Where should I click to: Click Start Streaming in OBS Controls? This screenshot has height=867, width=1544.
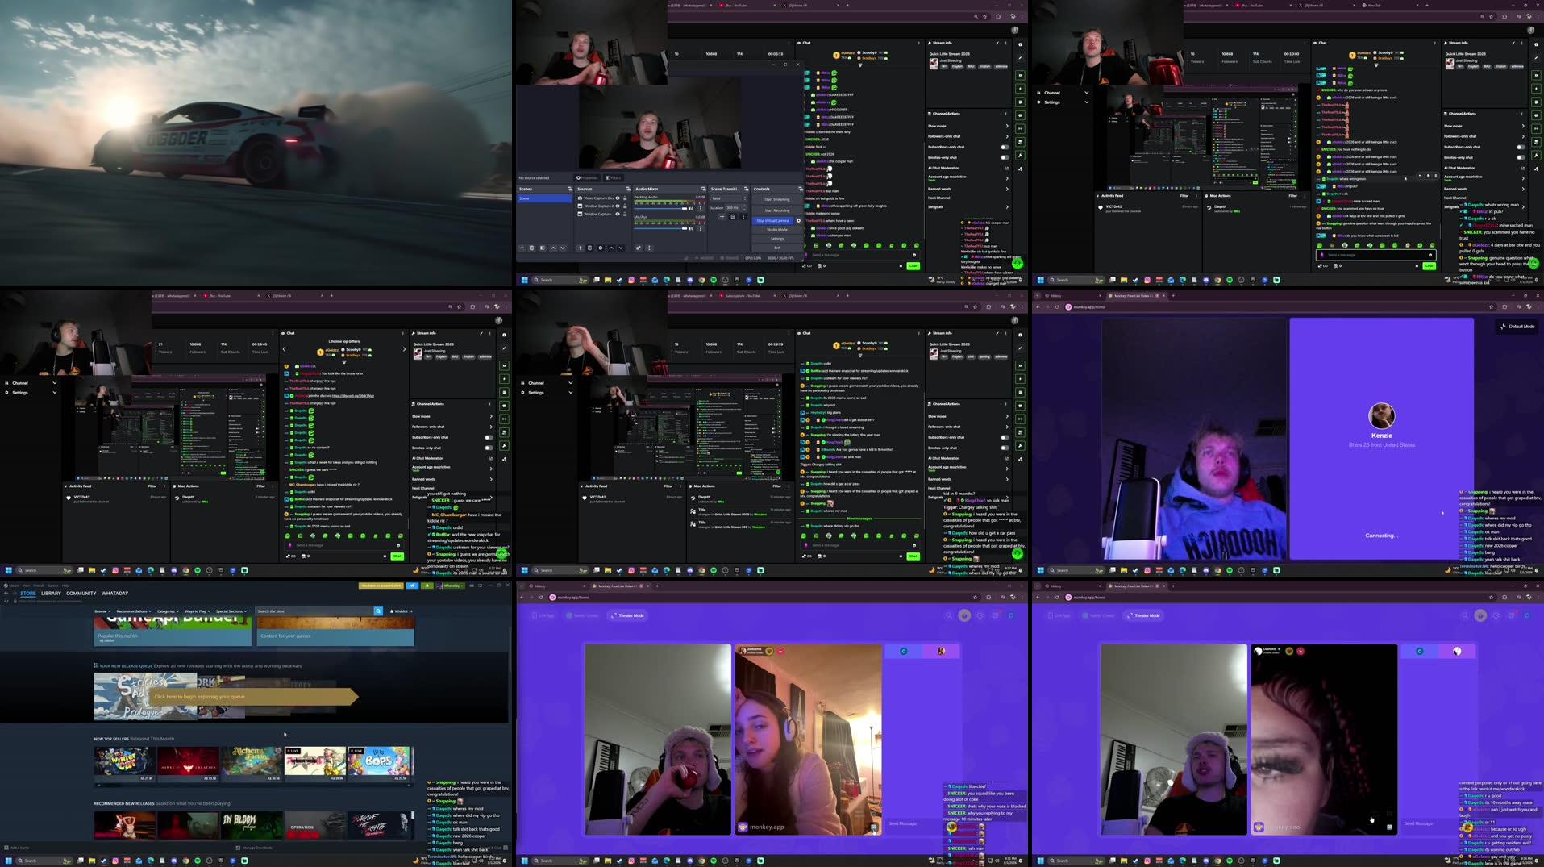[x=776, y=199]
